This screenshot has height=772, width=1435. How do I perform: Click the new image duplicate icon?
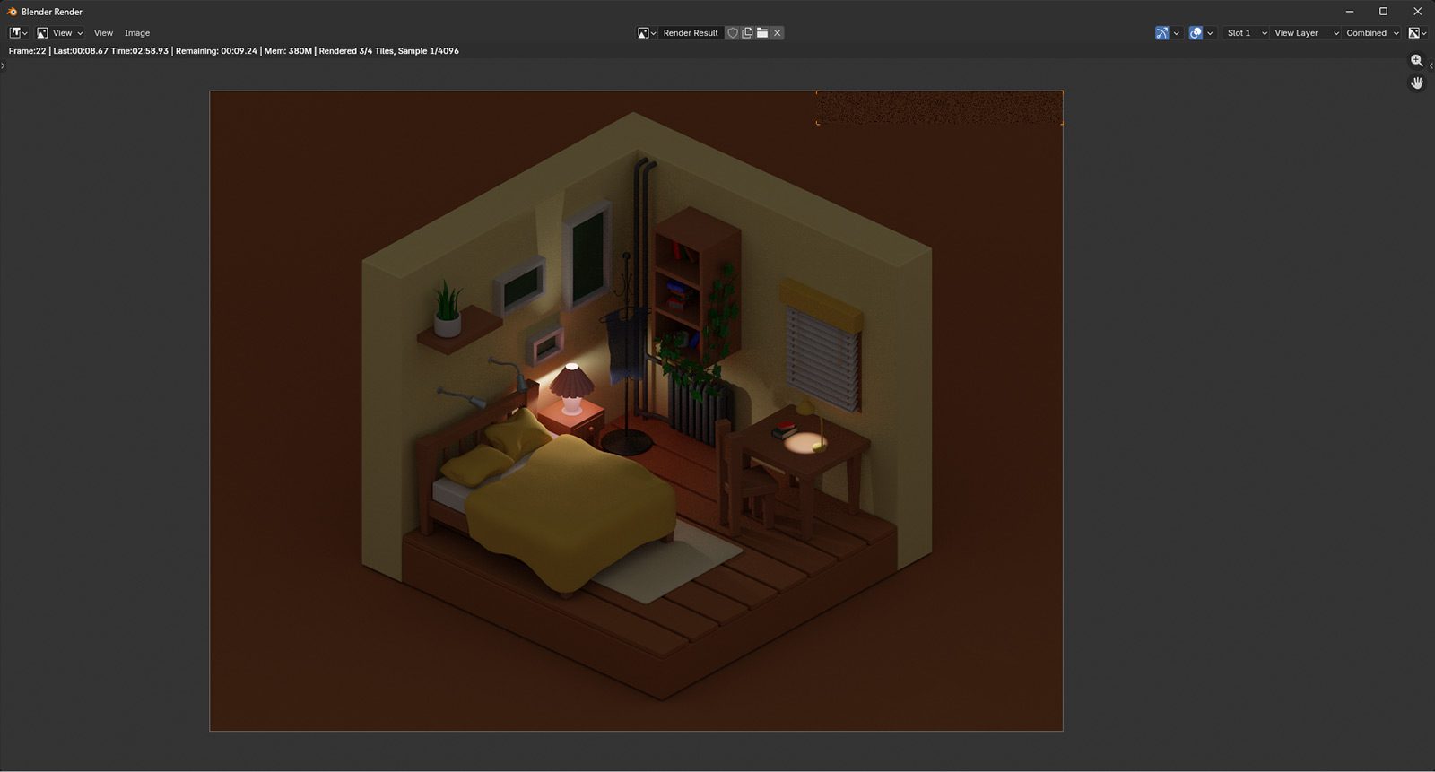tap(747, 33)
